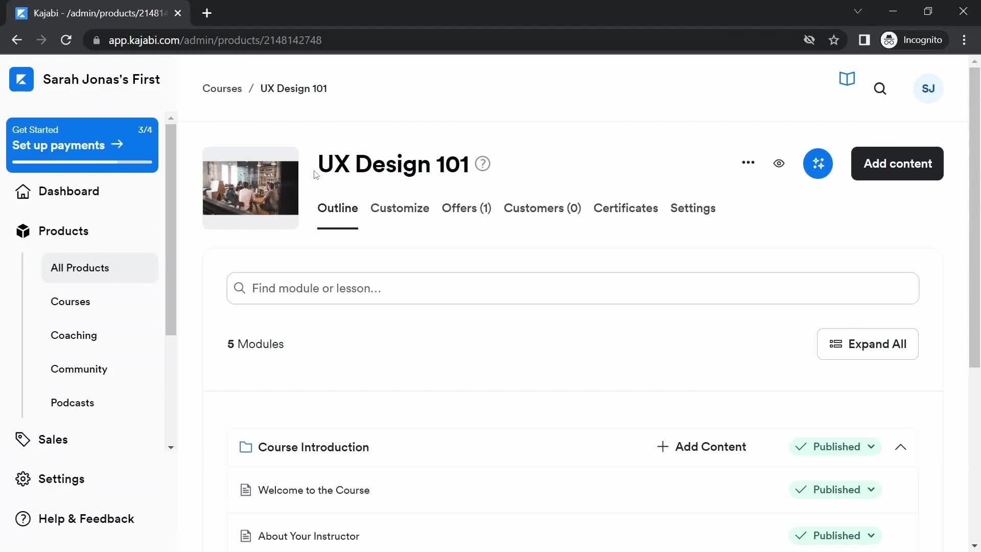Click the Sarah Jonas's First site name

101,79
